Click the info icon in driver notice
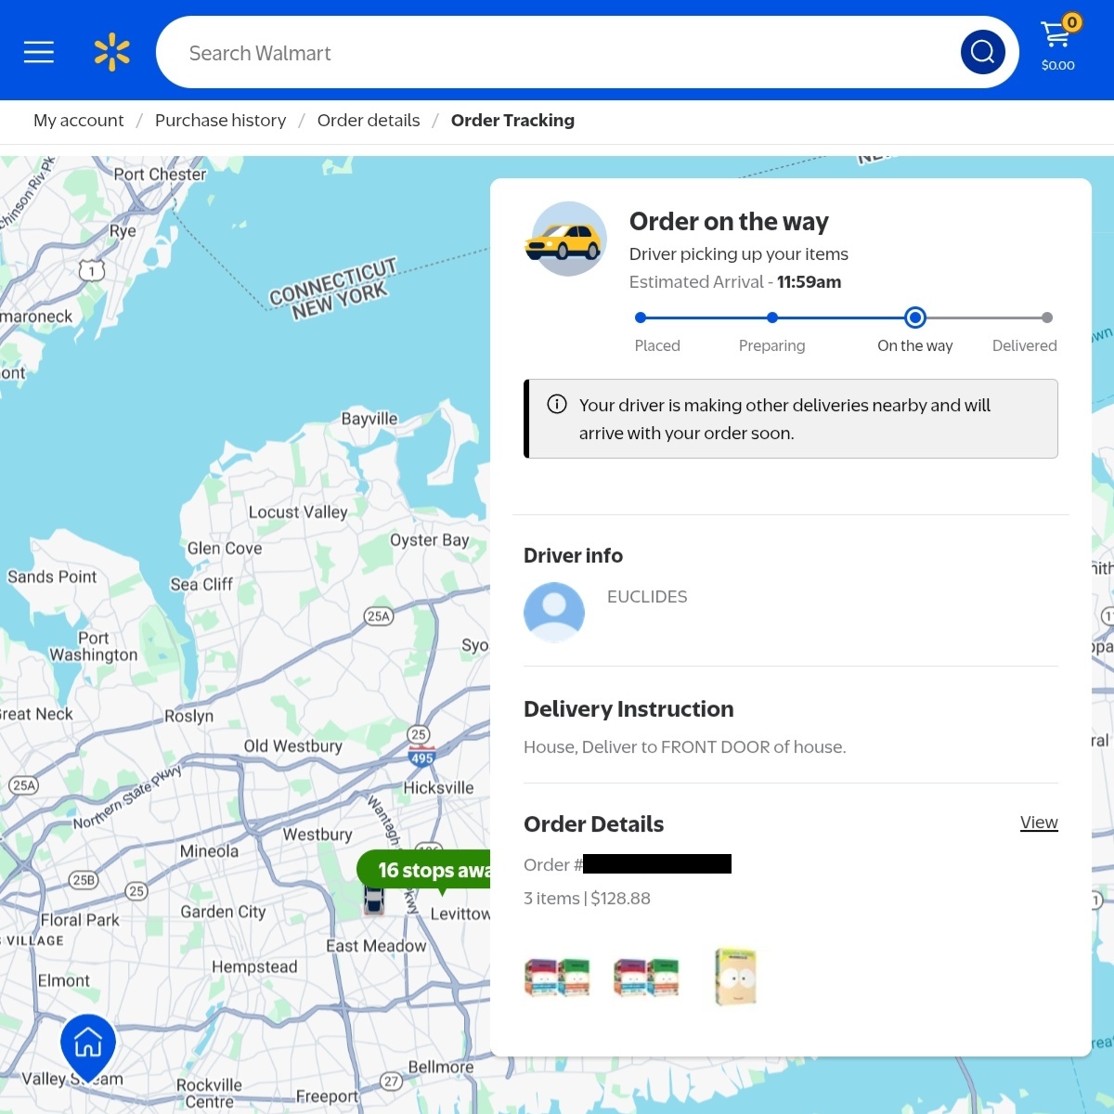Image resolution: width=1114 pixels, height=1114 pixels. (x=557, y=404)
